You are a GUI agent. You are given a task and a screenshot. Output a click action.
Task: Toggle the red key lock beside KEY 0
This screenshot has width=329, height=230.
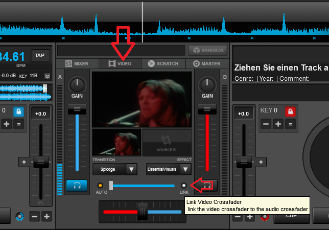click(x=290, y=111)
